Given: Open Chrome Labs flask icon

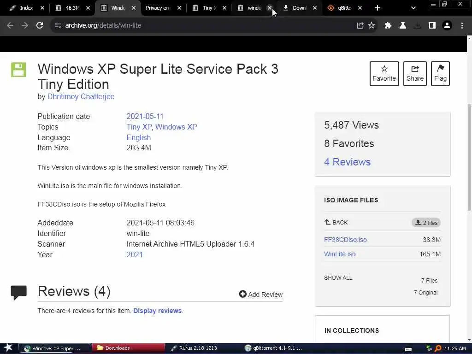Looking at the screenshot, I should (403, 26).
